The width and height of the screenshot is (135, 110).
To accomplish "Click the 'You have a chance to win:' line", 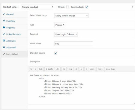I will pyautogui.click(x=44, y=75).
